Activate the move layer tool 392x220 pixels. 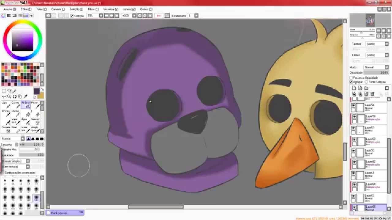point(4,97)
